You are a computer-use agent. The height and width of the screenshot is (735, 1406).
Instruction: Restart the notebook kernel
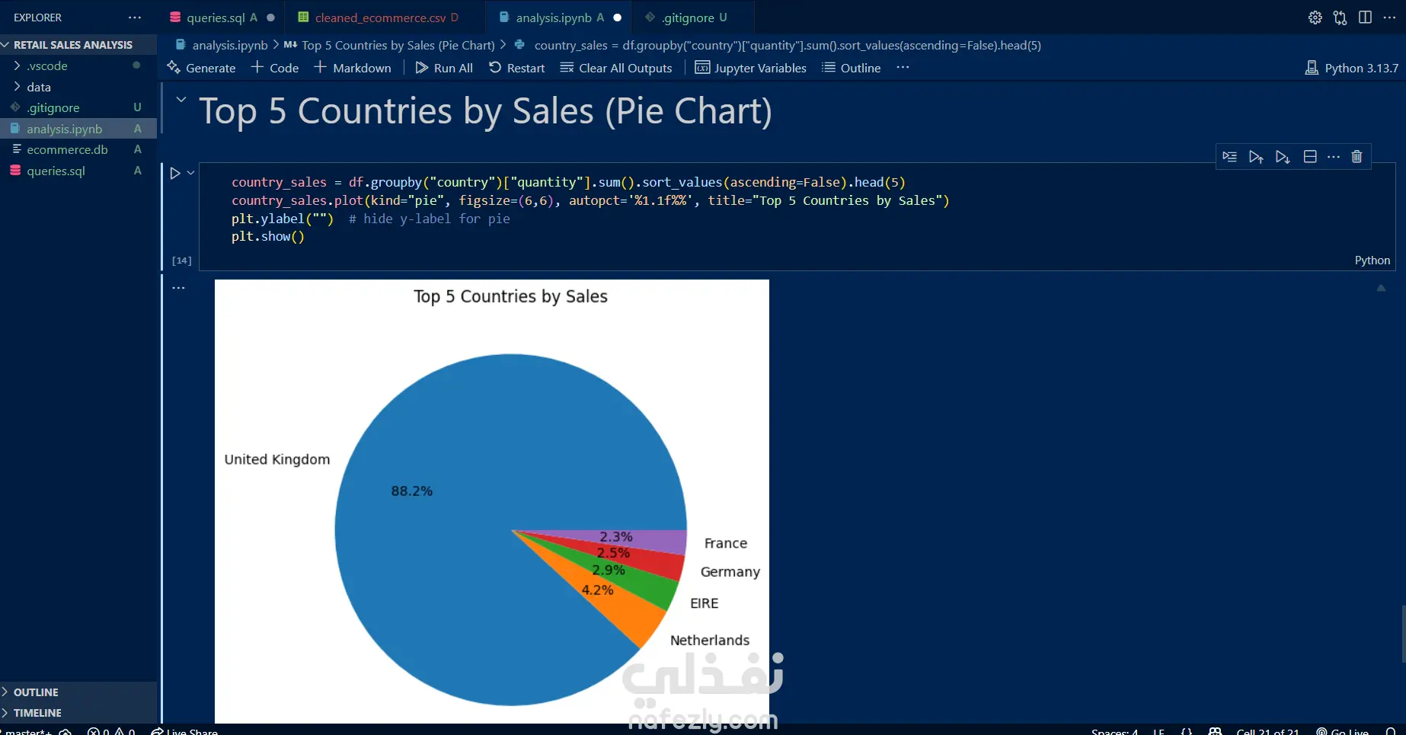tap(516, 68)
